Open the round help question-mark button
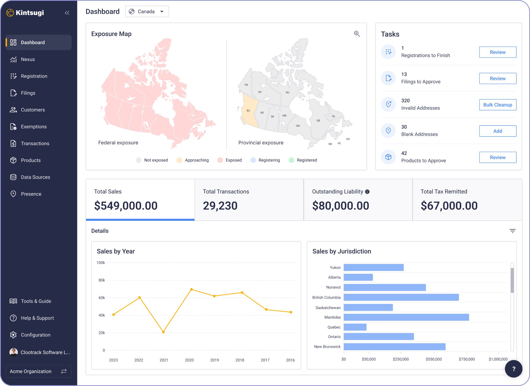The image size is (530, 386). point(513,369)
